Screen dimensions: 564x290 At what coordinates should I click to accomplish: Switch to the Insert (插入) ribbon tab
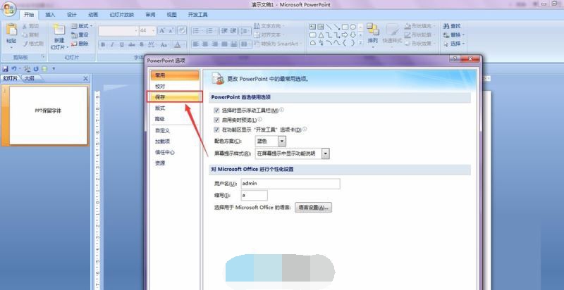coord(50,14)
